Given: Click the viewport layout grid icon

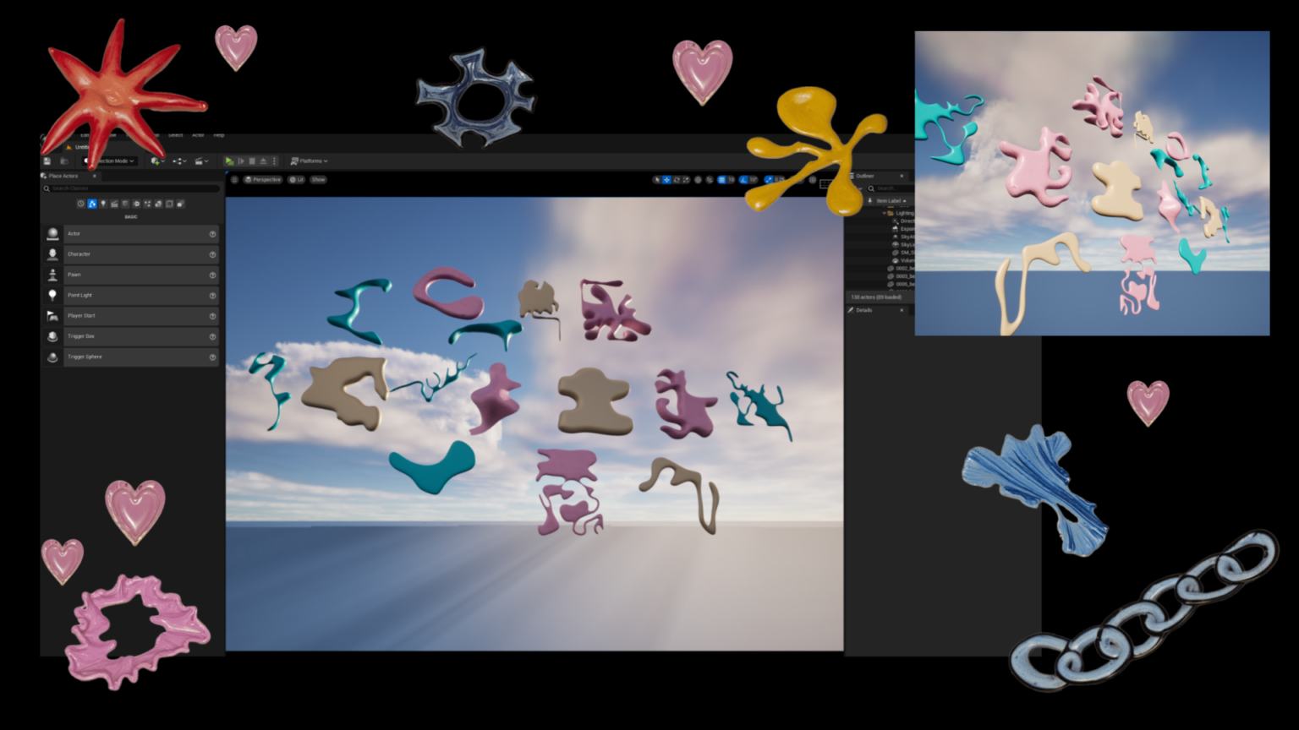Looking at the screenshot, I should [813, 180].
